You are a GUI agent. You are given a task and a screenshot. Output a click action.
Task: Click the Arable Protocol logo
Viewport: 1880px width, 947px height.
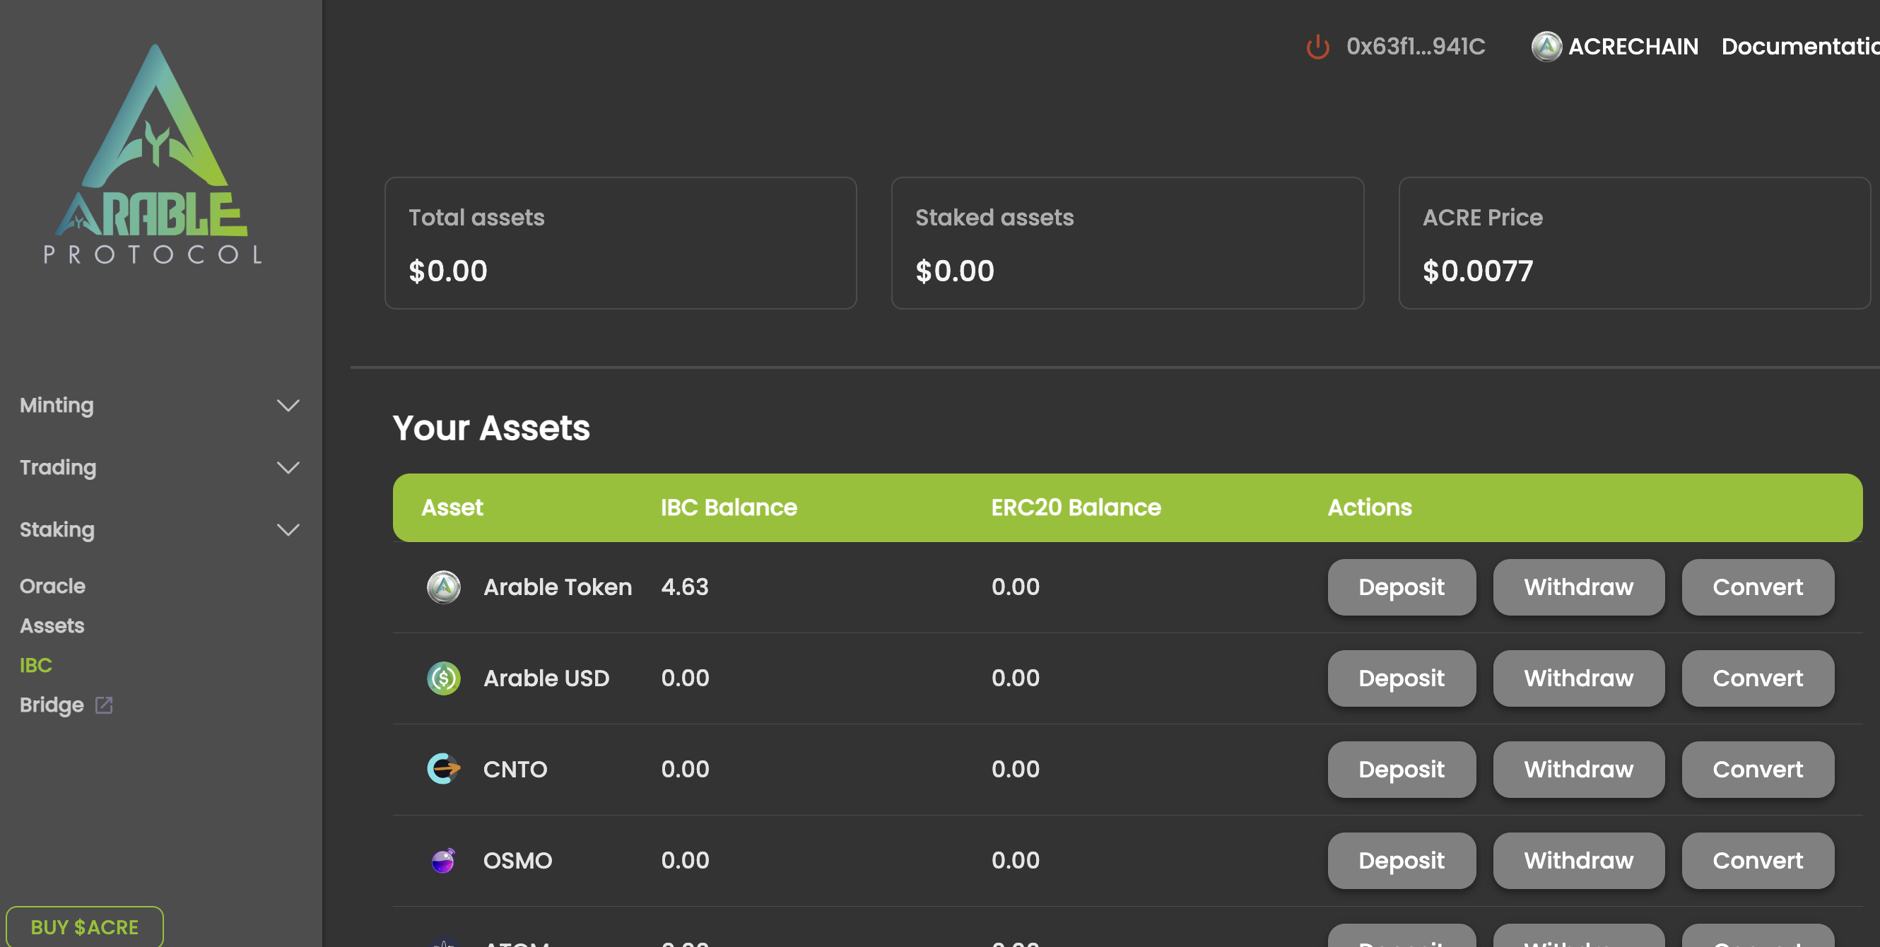click(154, 155)
